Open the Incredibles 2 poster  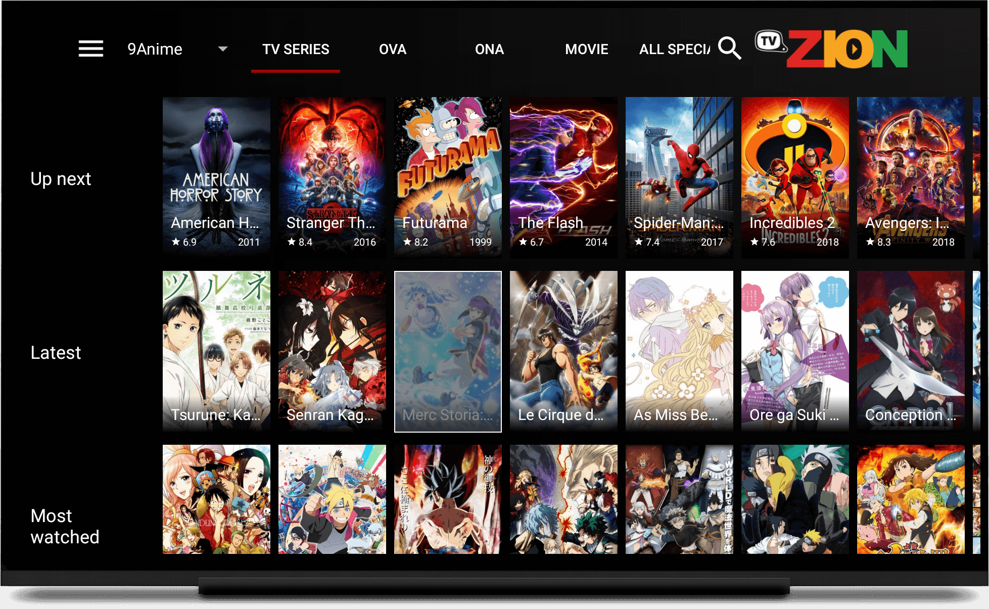[x=795, y=178]
